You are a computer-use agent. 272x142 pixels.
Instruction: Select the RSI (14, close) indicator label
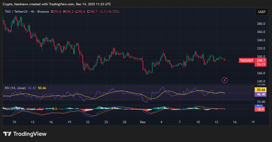point(15,88)
